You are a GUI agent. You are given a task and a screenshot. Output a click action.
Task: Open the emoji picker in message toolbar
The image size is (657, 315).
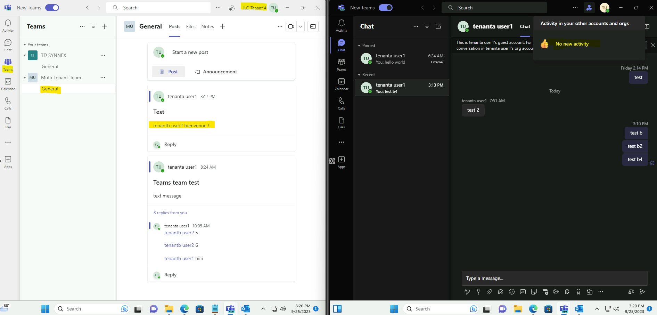pos(512,292)
